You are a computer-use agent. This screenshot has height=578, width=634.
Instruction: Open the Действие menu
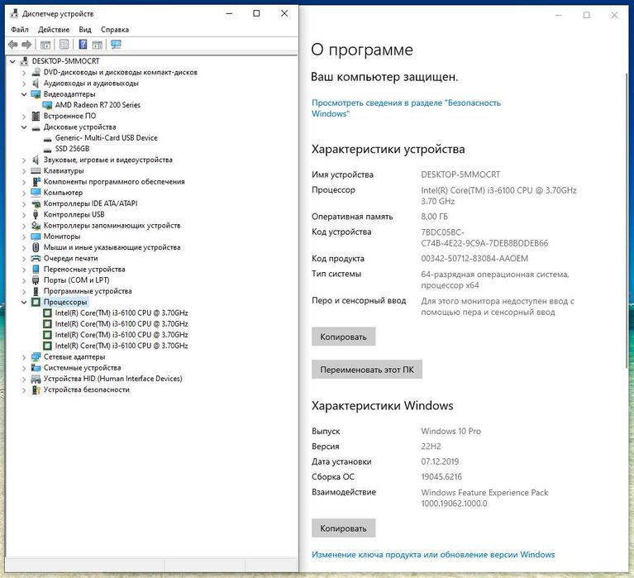(54, 30)
